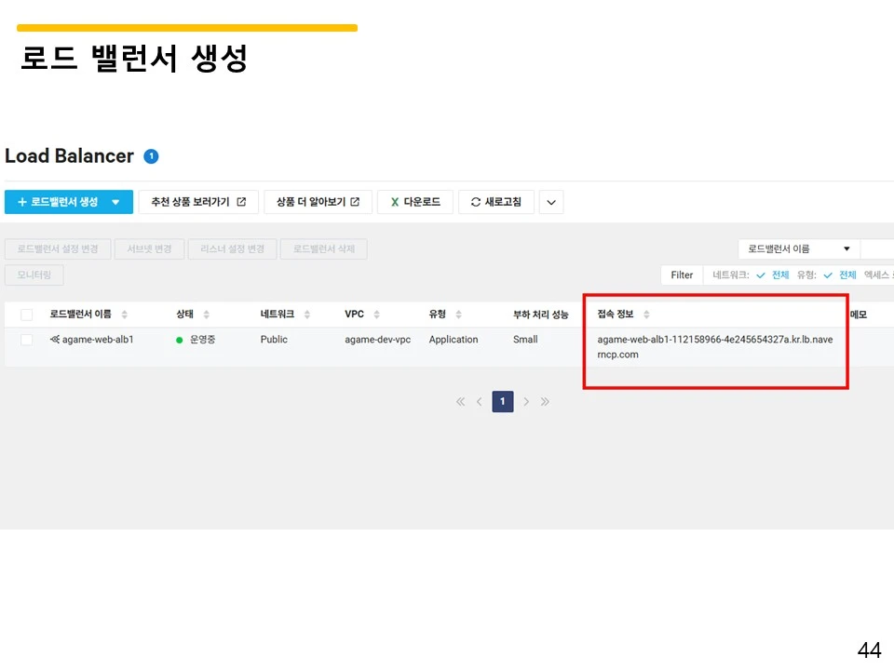Click the copy icon beside agame-web-alb1

[56, 339]
